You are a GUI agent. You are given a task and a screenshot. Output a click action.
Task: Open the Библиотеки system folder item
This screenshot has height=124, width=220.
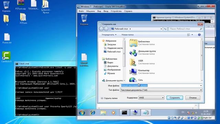point(142,43)
